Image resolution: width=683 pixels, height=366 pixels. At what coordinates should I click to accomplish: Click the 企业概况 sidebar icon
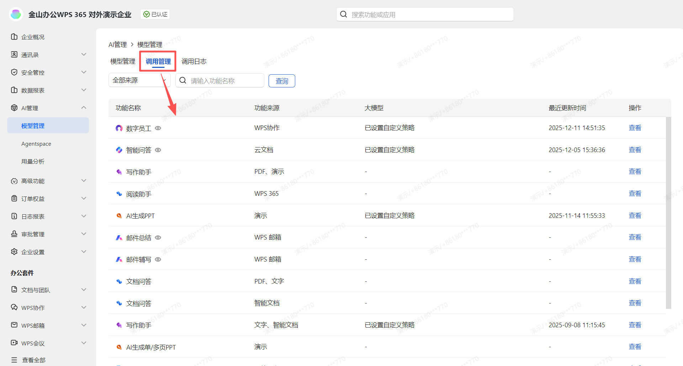(x=14, y=37)
